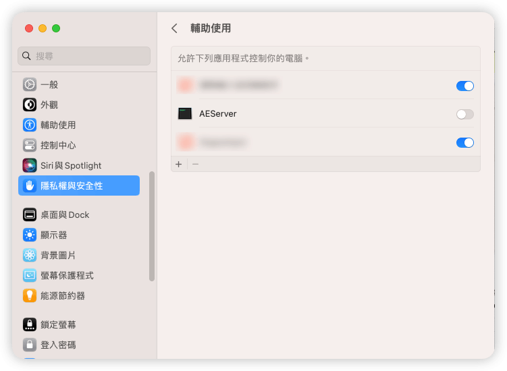The width and height of the screenshot is (507, 371).
Task: Open 顯示器 settings
Action: (x=79, y=235)
